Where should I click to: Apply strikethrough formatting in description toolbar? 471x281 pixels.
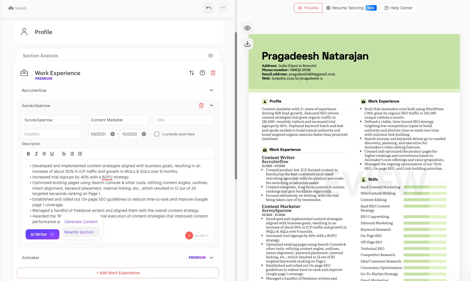44,154
